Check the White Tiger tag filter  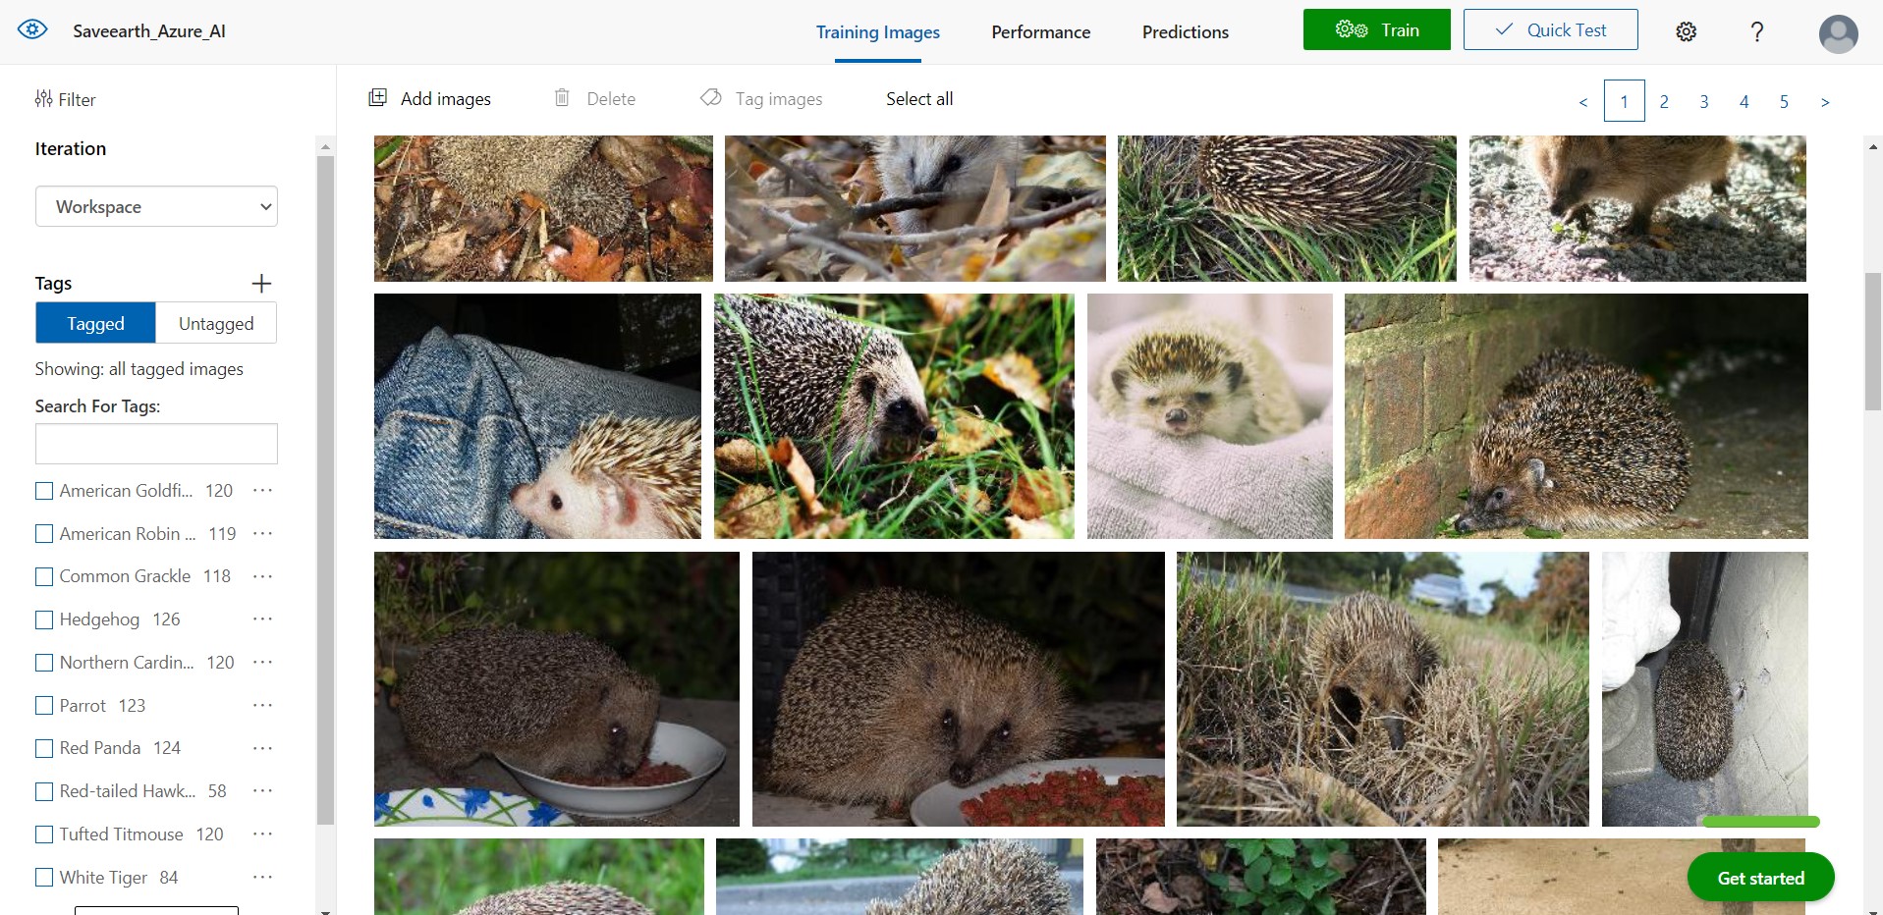pos(44,878)
